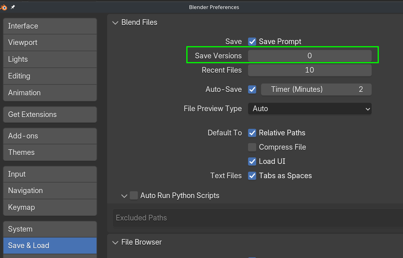Viewport: 403px width, 258px height.
Task: Collapse the File Browser panel
Action: (x=115, y=242)
